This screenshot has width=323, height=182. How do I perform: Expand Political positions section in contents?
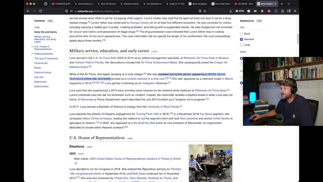point(32,54)
